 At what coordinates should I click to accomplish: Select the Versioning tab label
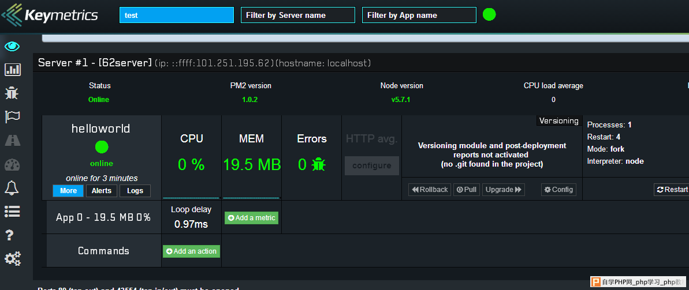(x=559, y=120)
